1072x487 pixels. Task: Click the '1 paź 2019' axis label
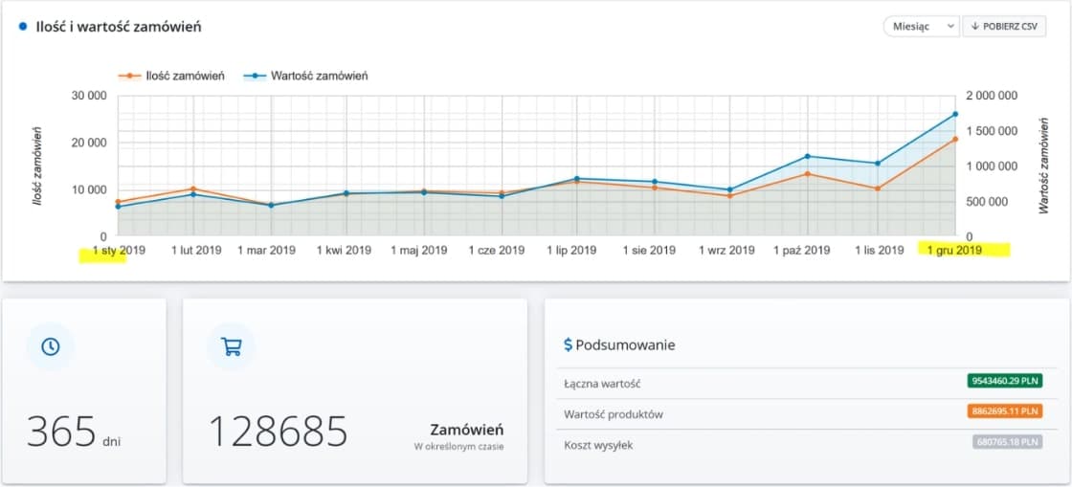coord(802,251)
